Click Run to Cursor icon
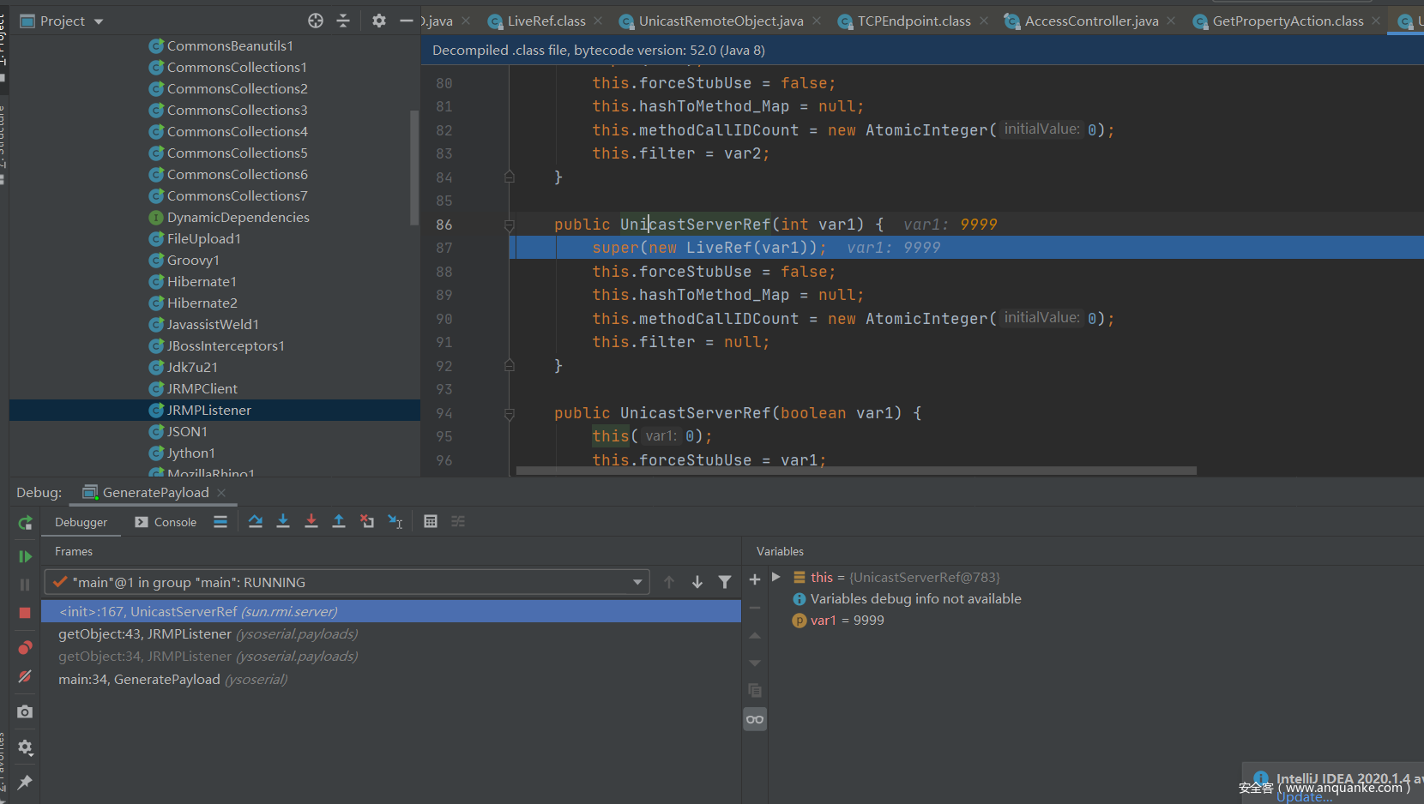Image resolution: width=1424 pixels, height=804 pixels. pyautogui.click(x=395, y=521)
